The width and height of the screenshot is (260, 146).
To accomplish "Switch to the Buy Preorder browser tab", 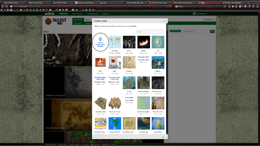I will 135,3.
